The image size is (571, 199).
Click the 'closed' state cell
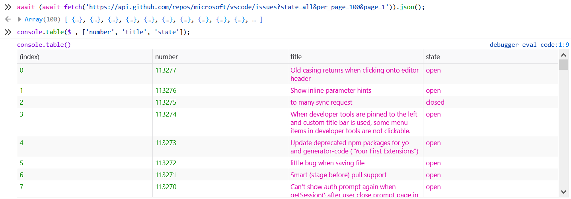coord(435,102)
